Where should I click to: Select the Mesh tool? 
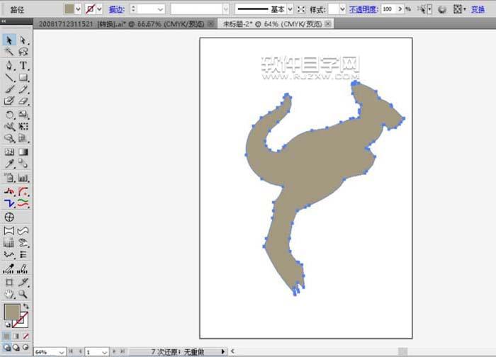point(9,152)
